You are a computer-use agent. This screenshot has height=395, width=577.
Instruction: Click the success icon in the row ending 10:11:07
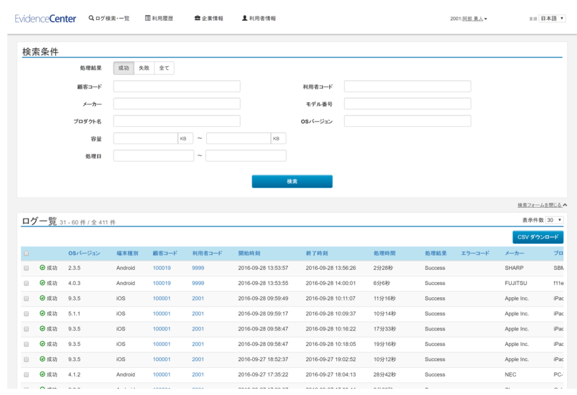[x=42, y=298]
